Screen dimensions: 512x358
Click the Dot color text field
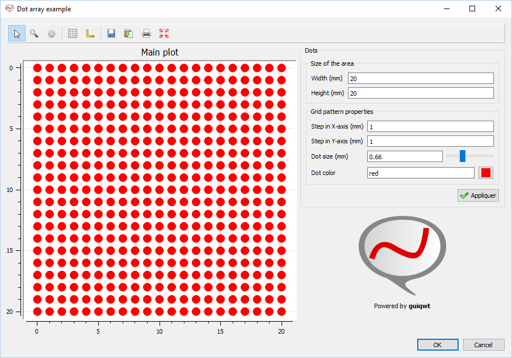[421, 173]
